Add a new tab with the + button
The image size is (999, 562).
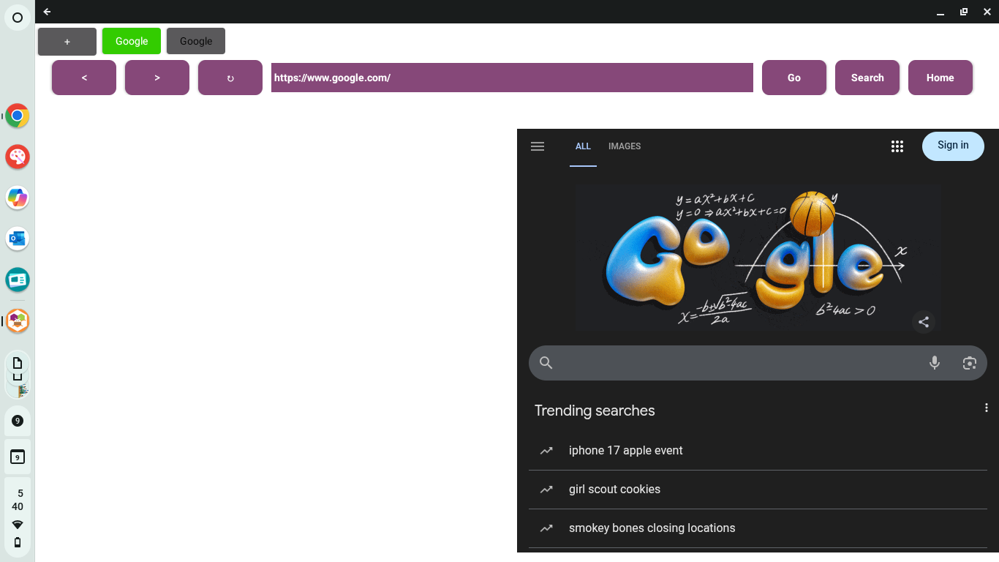pos(67,42)
